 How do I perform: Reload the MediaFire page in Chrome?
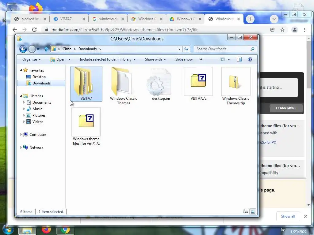(34, 30)
